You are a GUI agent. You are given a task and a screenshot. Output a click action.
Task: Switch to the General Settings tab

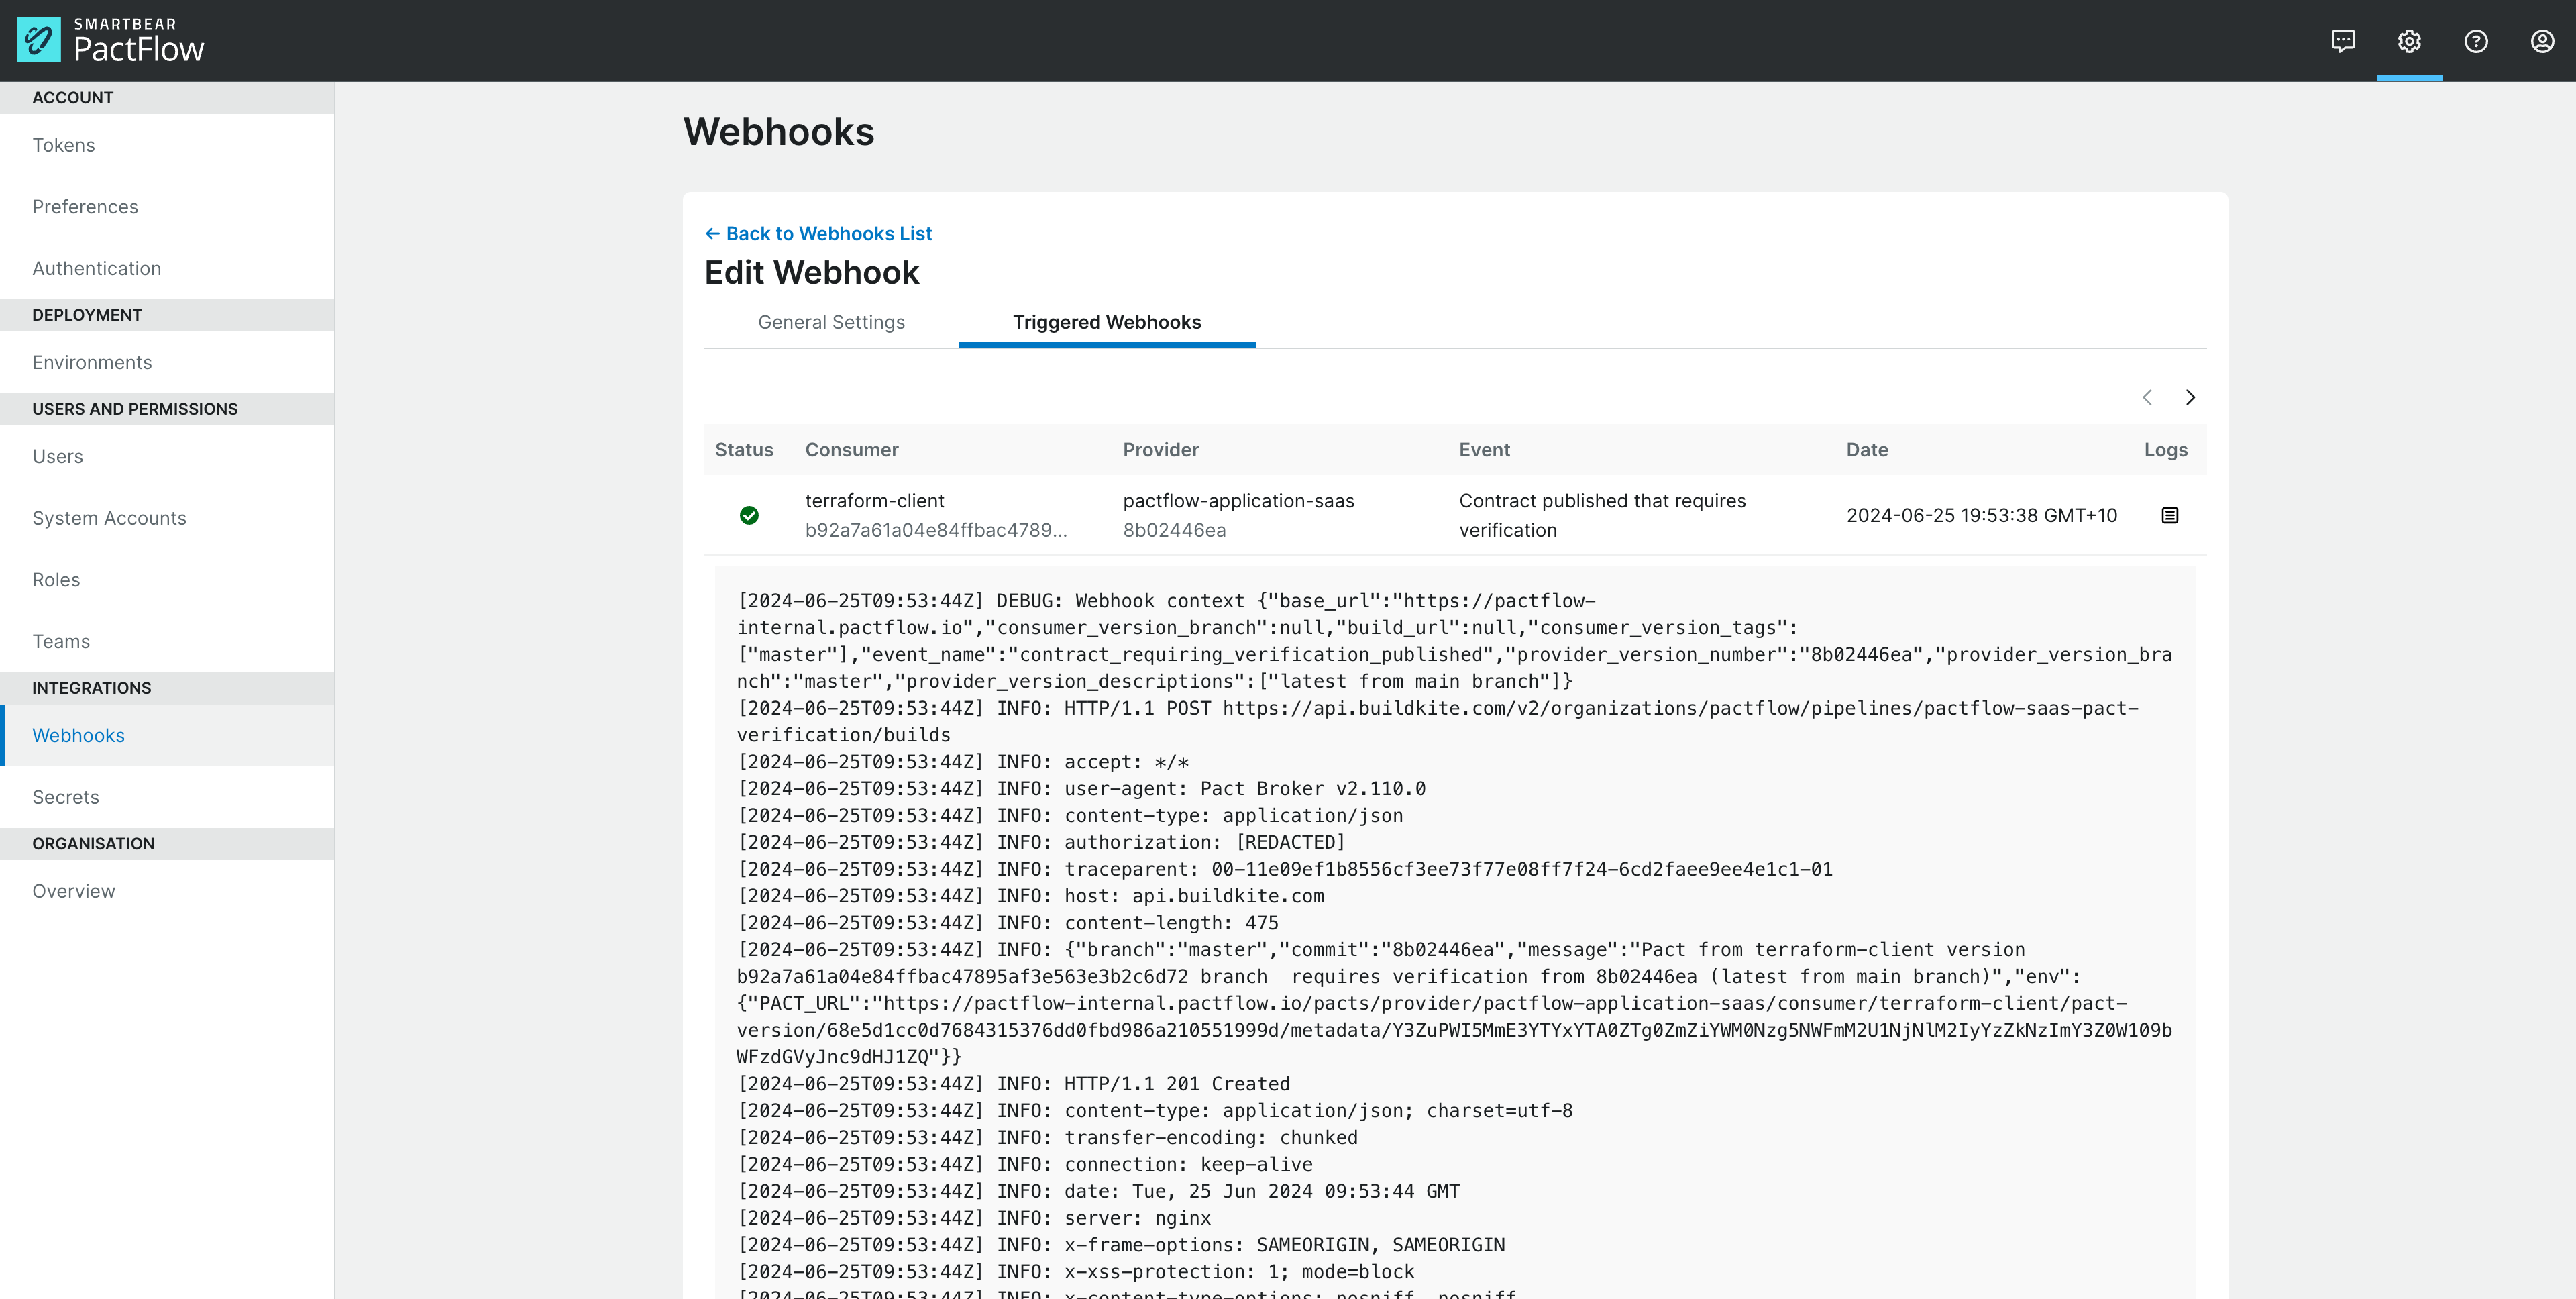(x=831, y=322)
